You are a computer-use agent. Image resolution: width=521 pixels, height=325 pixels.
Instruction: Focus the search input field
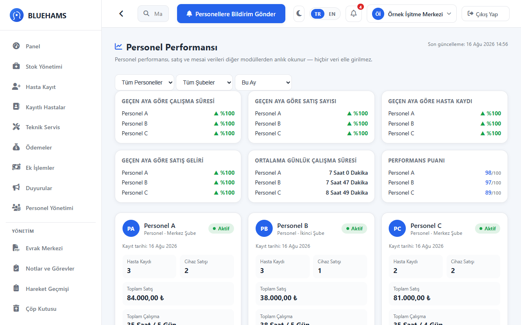153,14
